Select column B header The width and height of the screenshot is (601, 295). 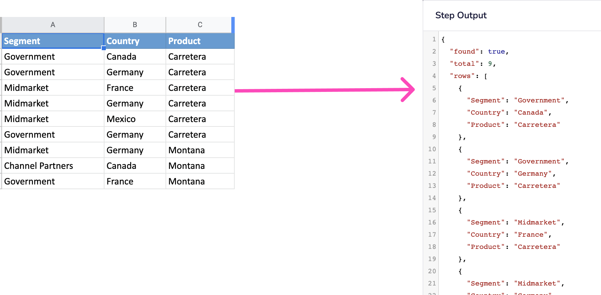tap(135, 25)
